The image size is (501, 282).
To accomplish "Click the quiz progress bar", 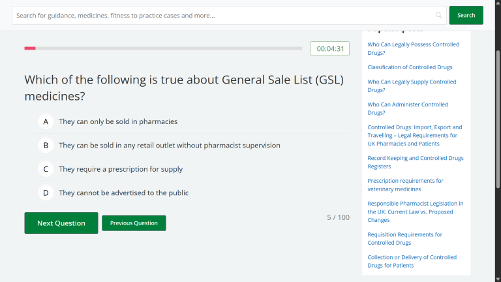I will click(163, 48).
